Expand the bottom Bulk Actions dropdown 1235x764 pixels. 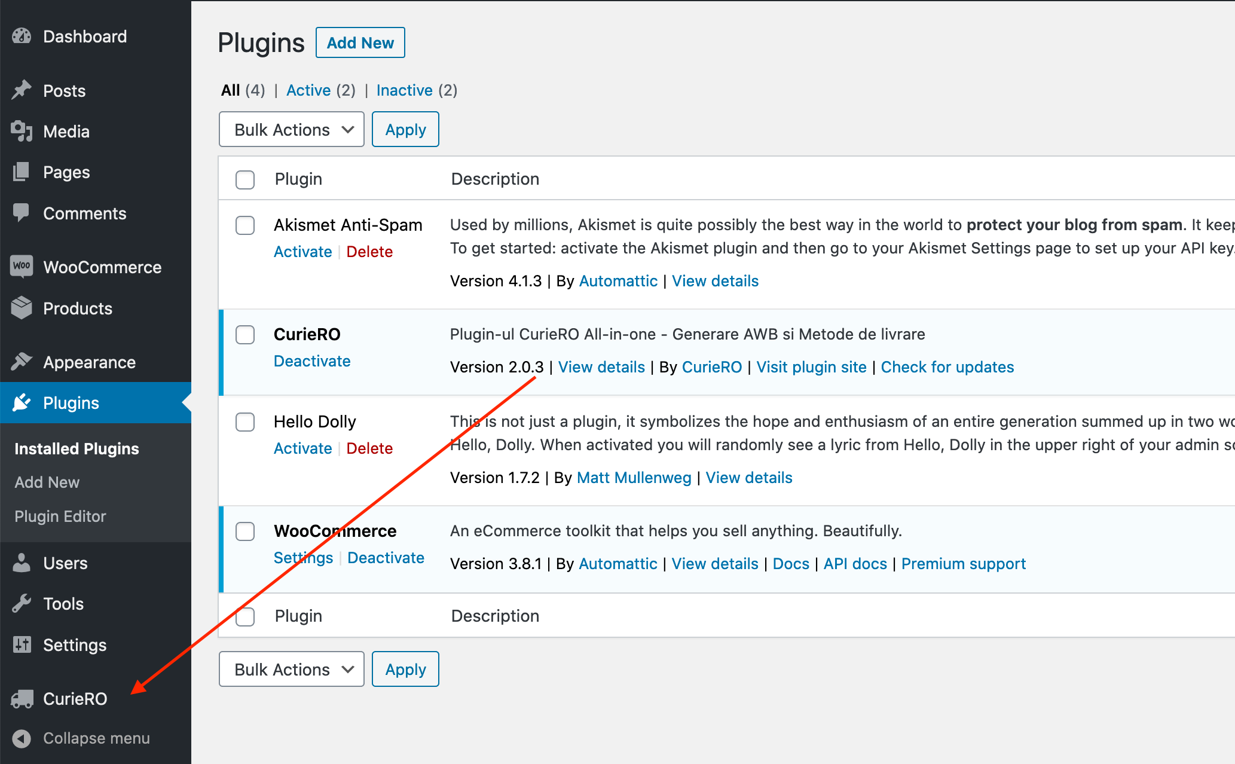tap(292, 669)
